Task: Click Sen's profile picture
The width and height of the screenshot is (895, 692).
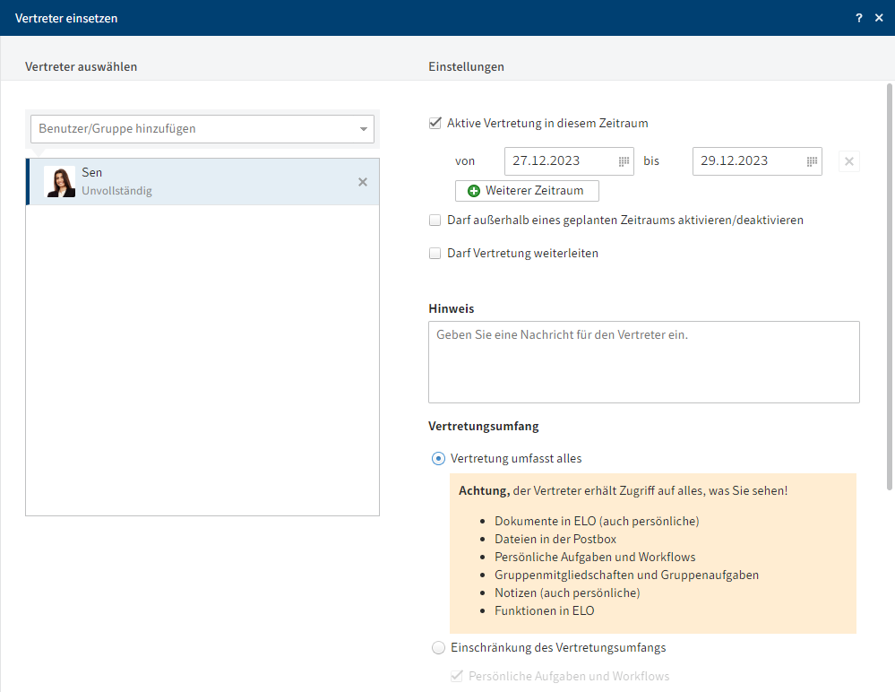Action: click(59, 181)
